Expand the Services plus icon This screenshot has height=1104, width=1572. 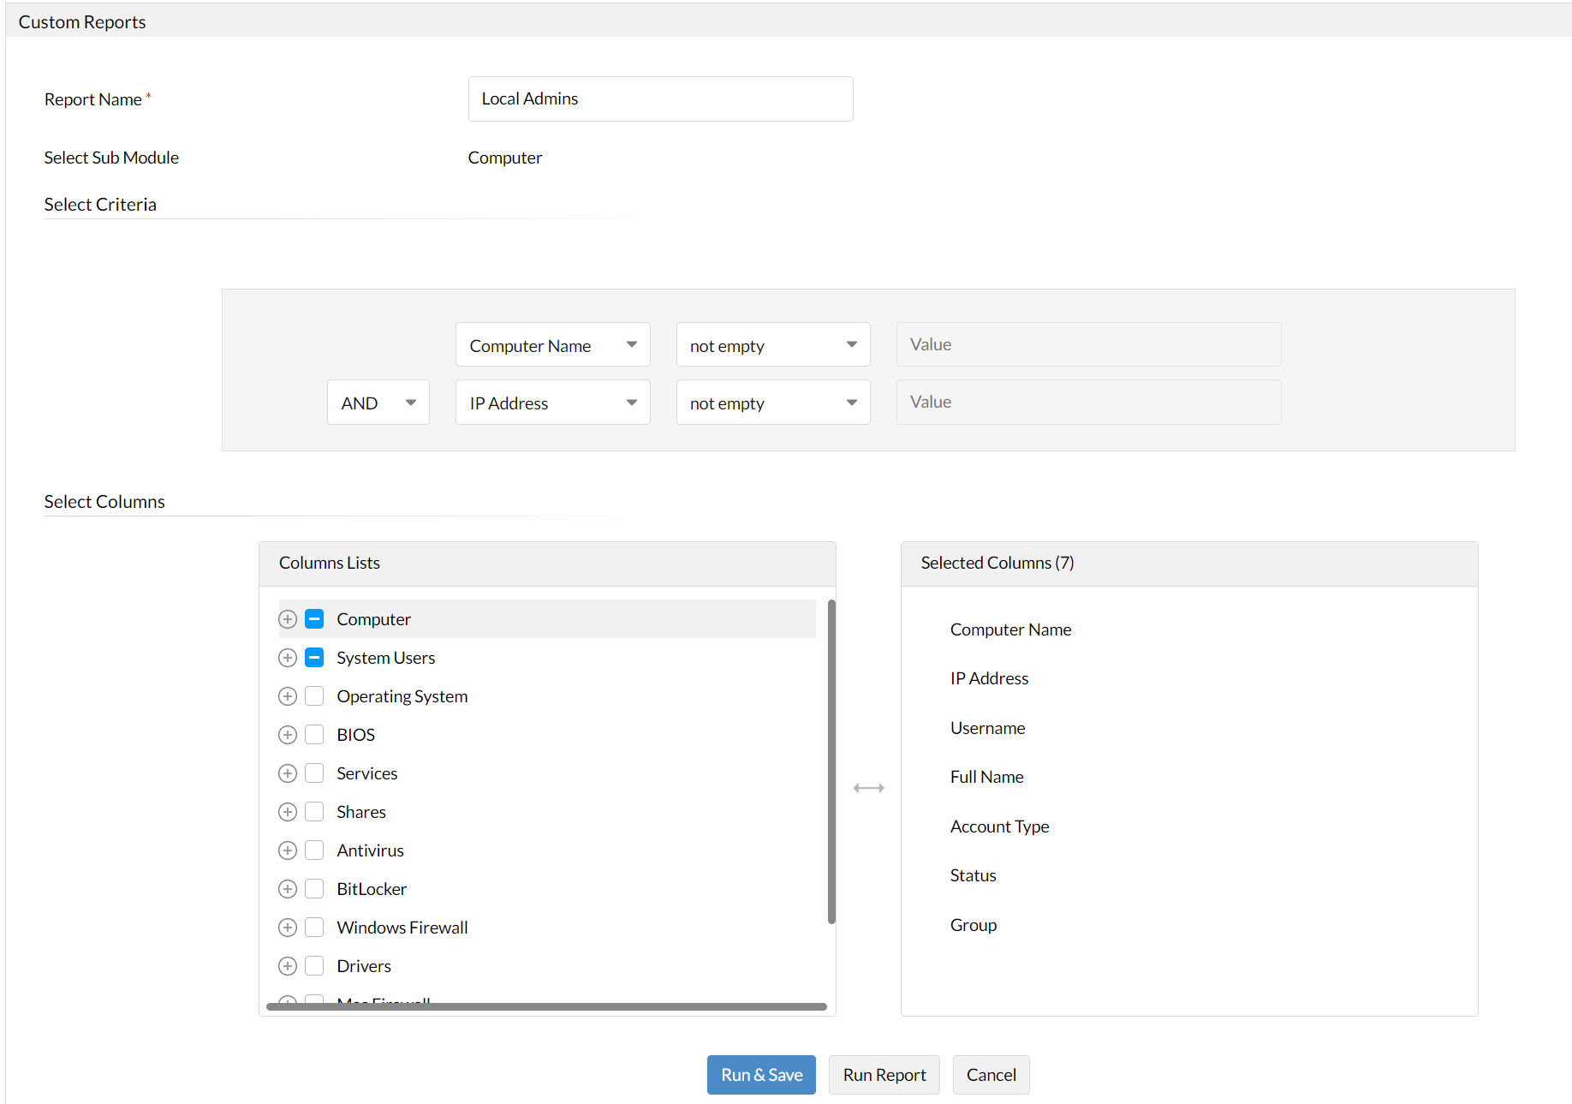[x=288, y=773]
